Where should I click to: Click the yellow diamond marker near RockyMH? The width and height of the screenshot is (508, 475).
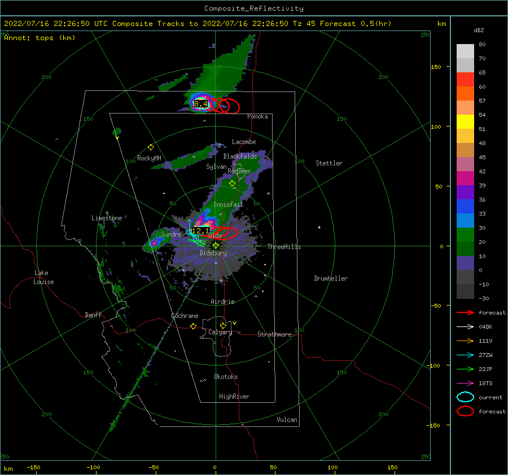[151, 147]
